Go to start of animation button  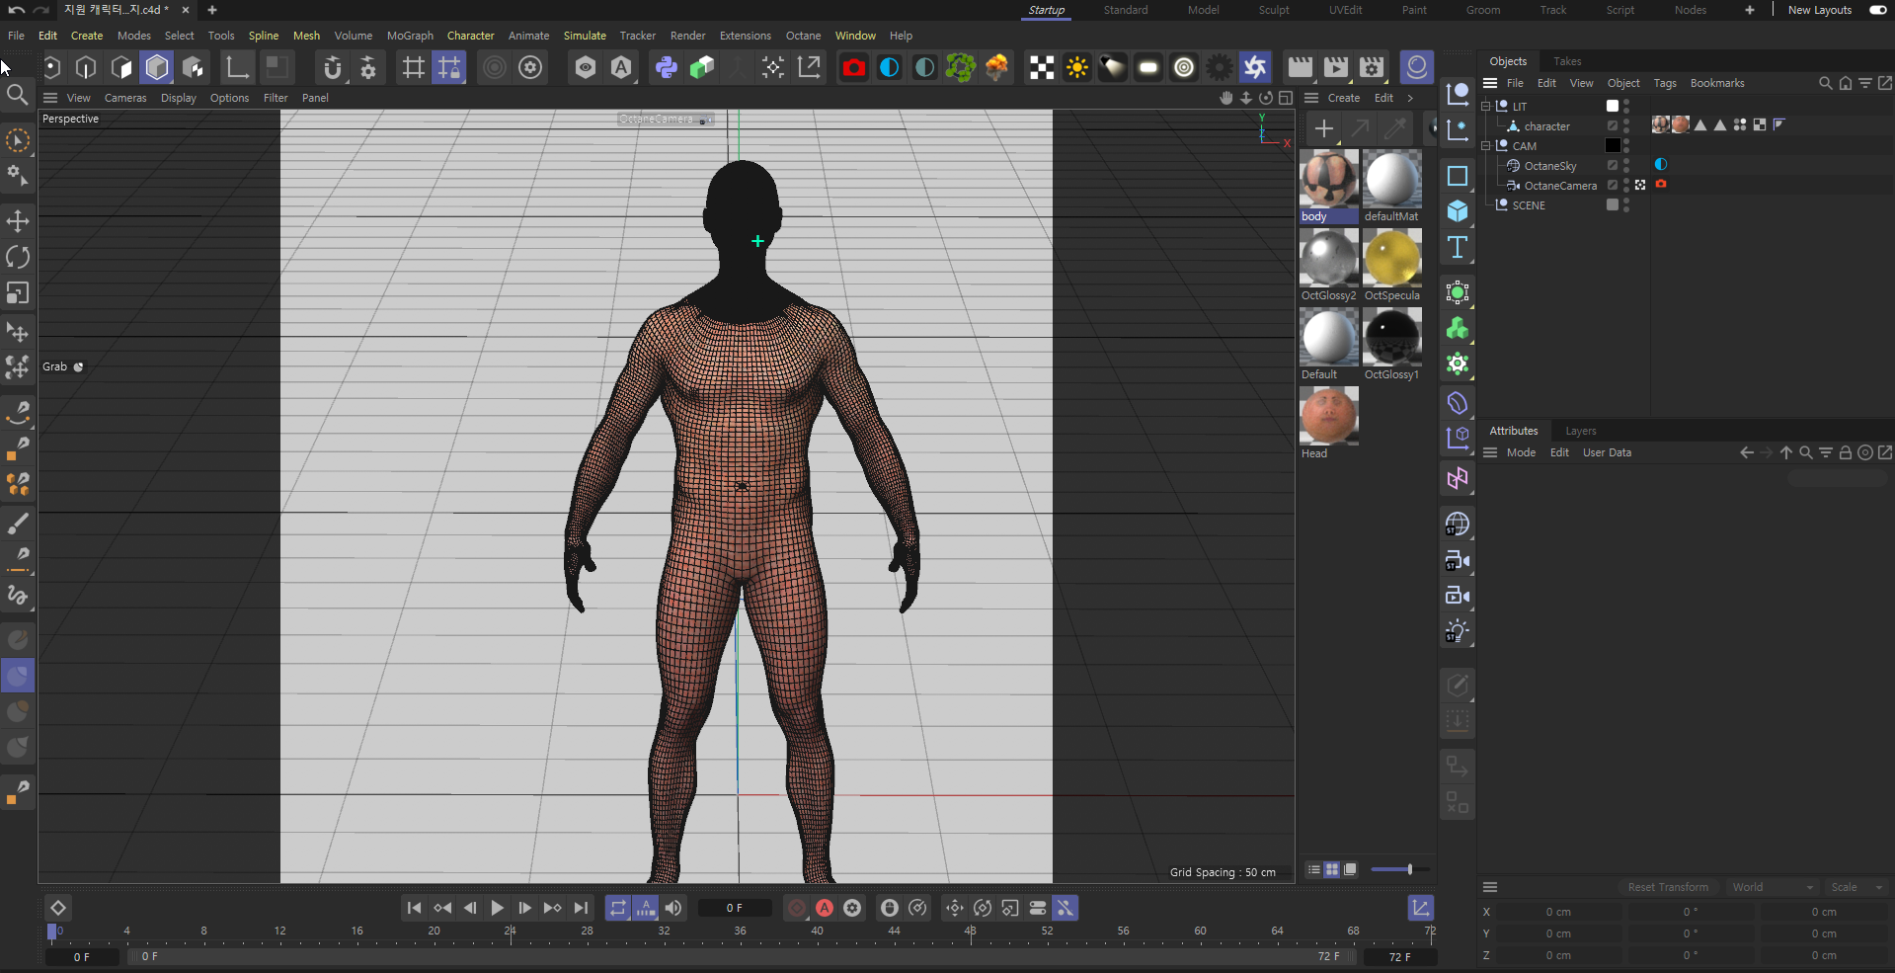pyautogui.click(x=414, y=908)
